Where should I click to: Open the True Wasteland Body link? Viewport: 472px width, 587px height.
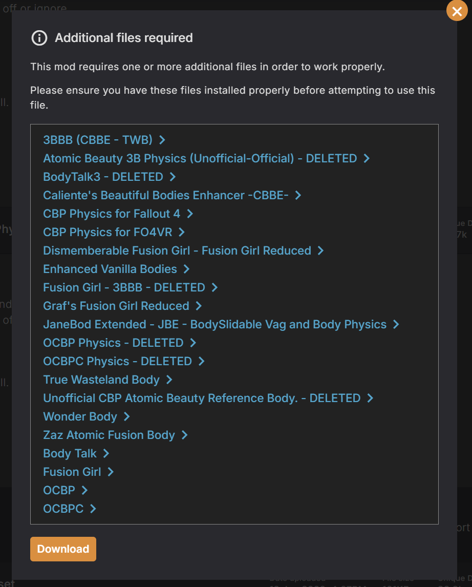(101, 380)
